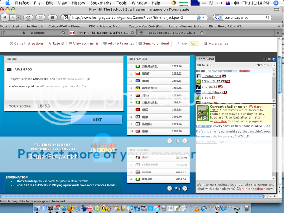This screenshot has width=284, height=213.
Task: Open the address bar history dropdown arrow
Action: (x=203, y=17)
